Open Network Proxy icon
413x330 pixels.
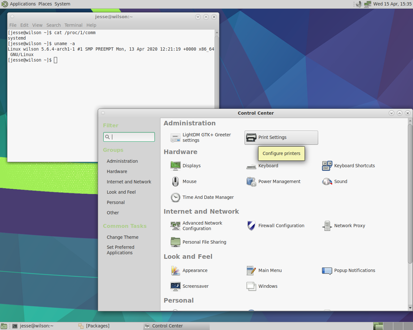pos(327,226)
